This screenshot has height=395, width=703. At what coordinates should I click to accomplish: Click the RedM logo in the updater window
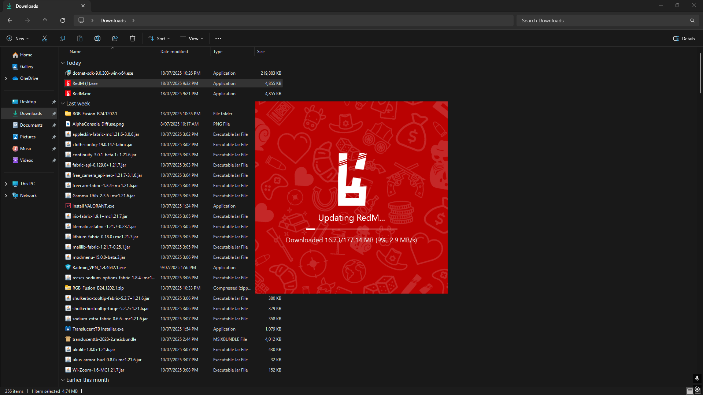coord(352,179)
